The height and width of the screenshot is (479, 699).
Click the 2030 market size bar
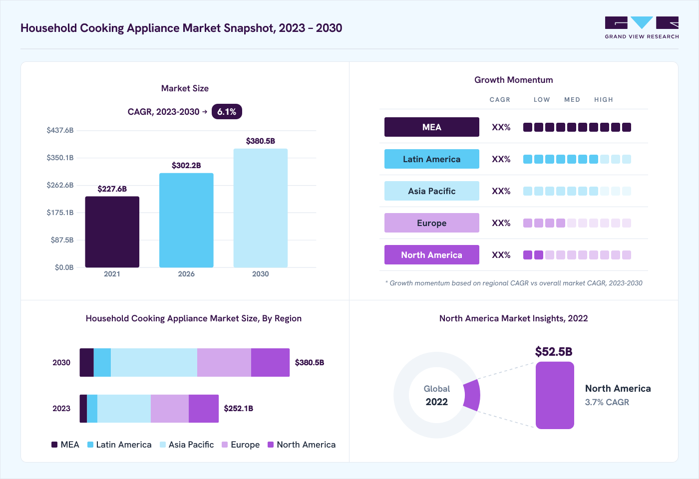261,208
